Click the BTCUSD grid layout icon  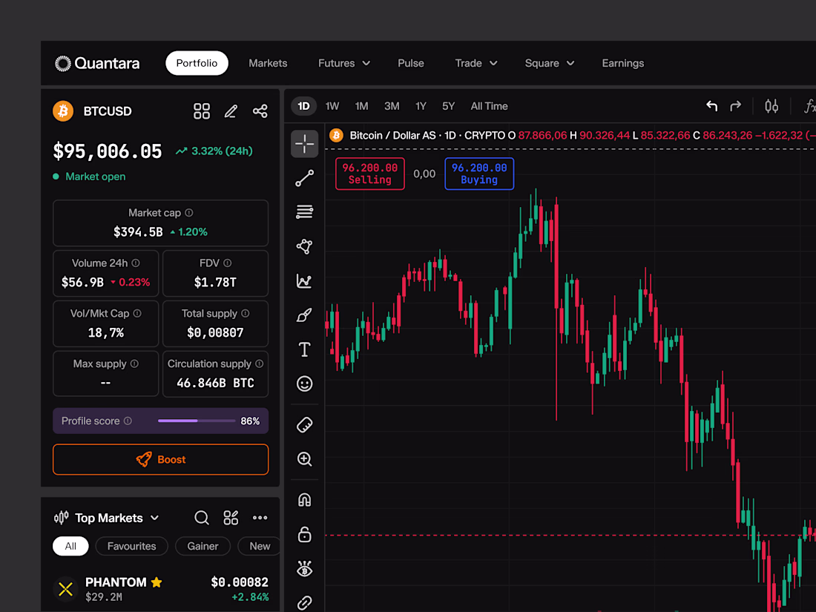201,111
